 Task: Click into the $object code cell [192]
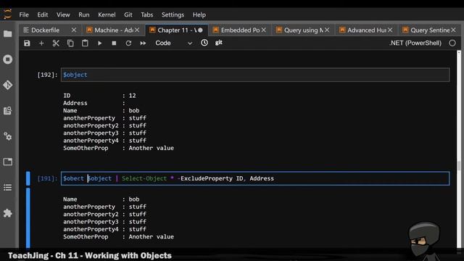click(255, 75)
